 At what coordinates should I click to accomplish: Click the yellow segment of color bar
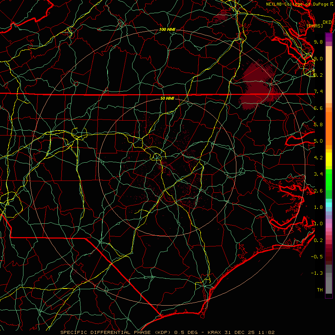pos(329,159)
